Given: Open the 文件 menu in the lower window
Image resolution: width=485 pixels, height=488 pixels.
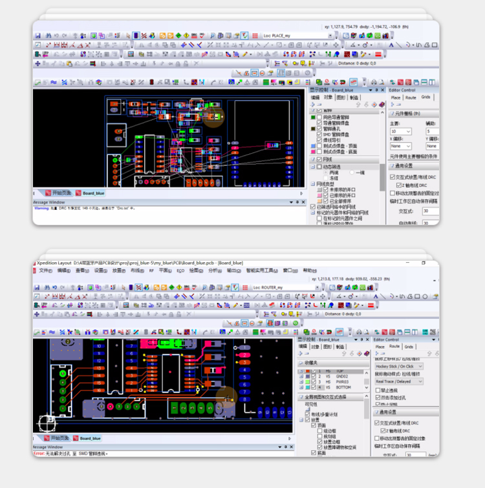Looking at the screenshot, I should coord(45,270).
